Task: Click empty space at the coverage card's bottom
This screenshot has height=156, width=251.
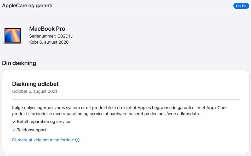Action: pyautogui.click(x=125, y=148)
